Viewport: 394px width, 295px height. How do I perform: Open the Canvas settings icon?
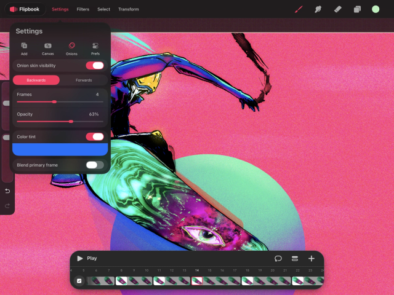(48, 49)
